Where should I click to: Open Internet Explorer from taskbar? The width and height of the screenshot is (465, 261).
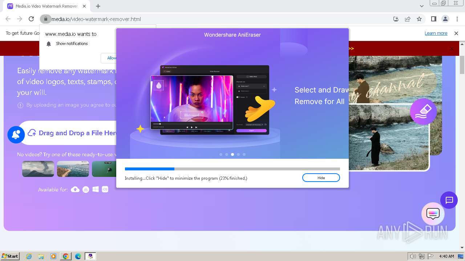29,256
